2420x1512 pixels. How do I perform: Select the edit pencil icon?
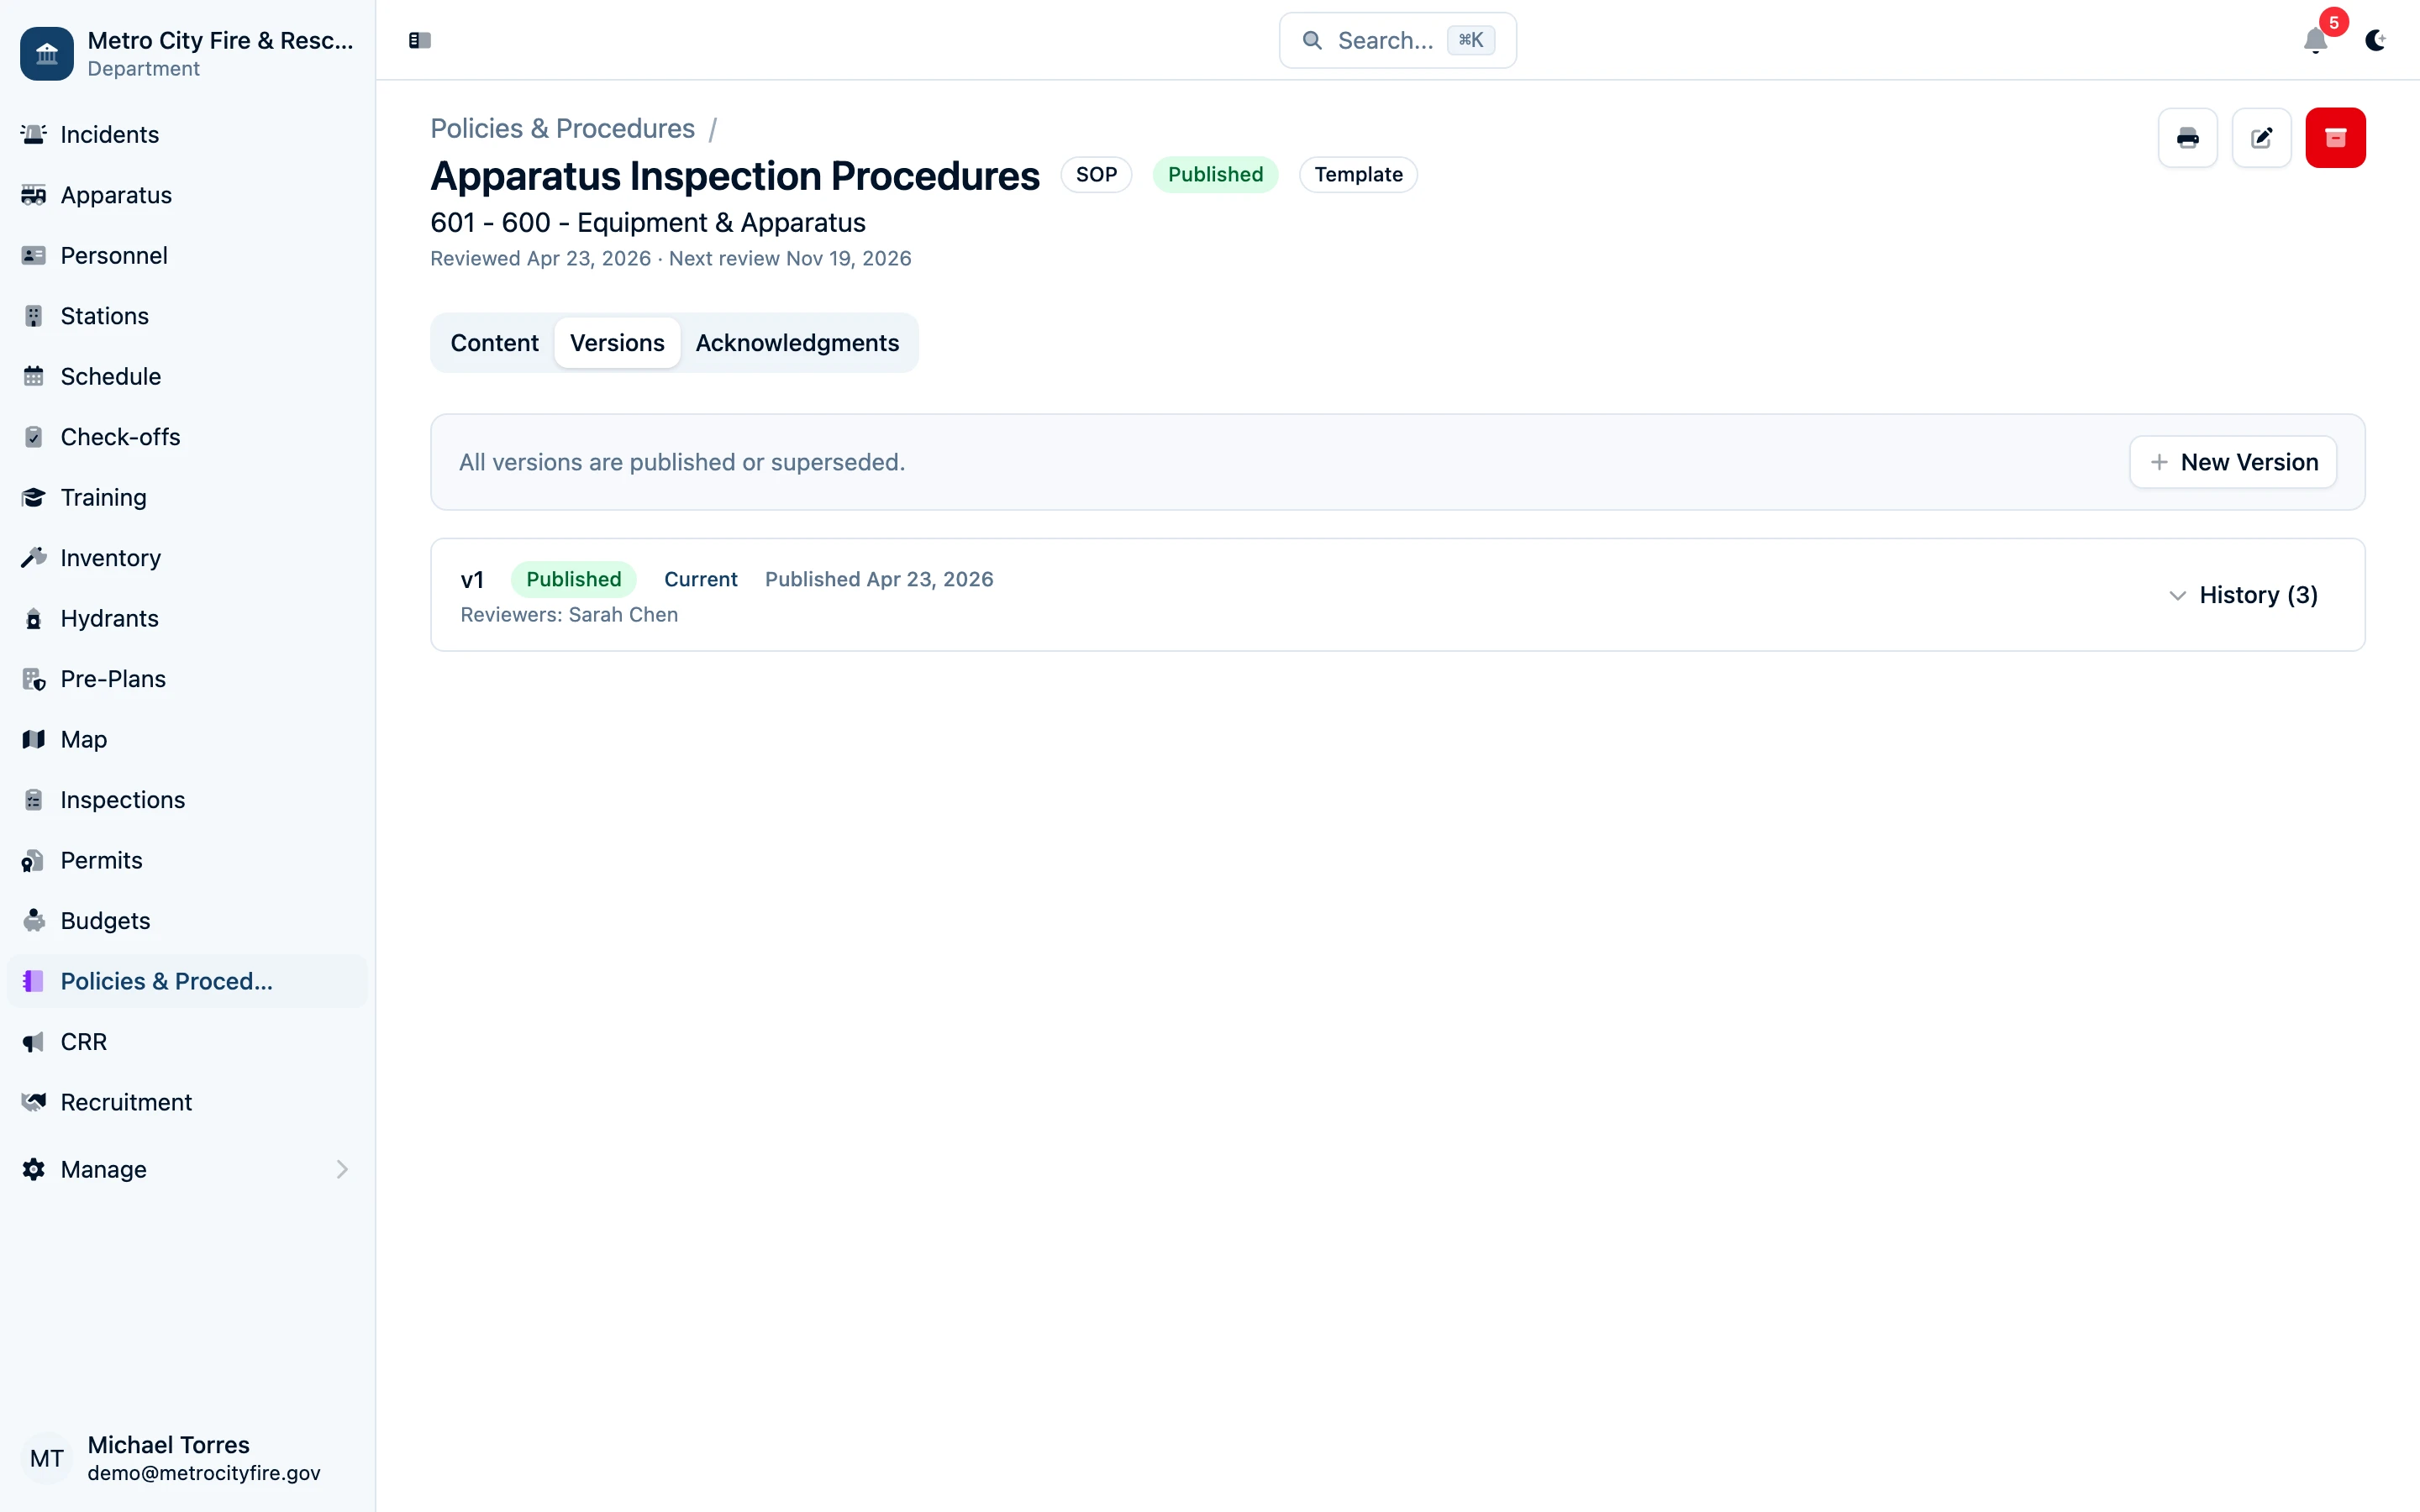(2262, 137)
